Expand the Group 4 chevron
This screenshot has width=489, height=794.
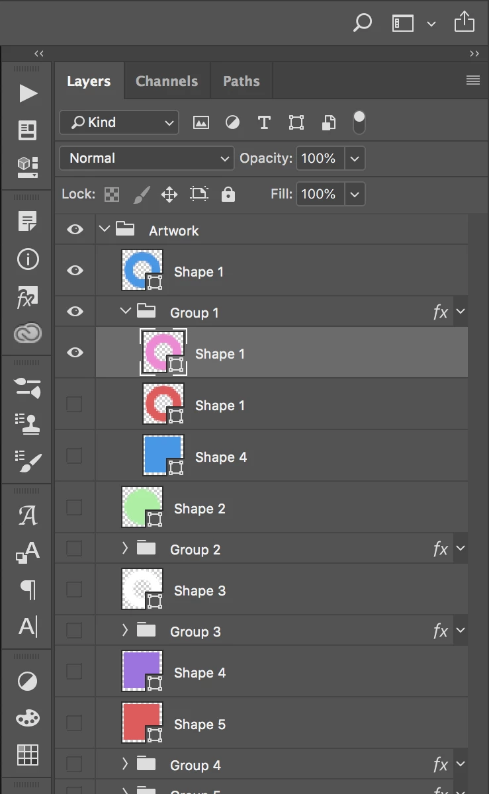pyautogui.click(x=124, y=764)
